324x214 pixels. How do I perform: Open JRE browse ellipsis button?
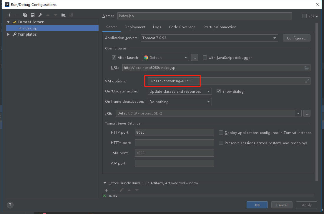click(307, 113)
